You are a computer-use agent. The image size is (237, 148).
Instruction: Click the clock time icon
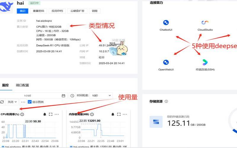point(72,96)
